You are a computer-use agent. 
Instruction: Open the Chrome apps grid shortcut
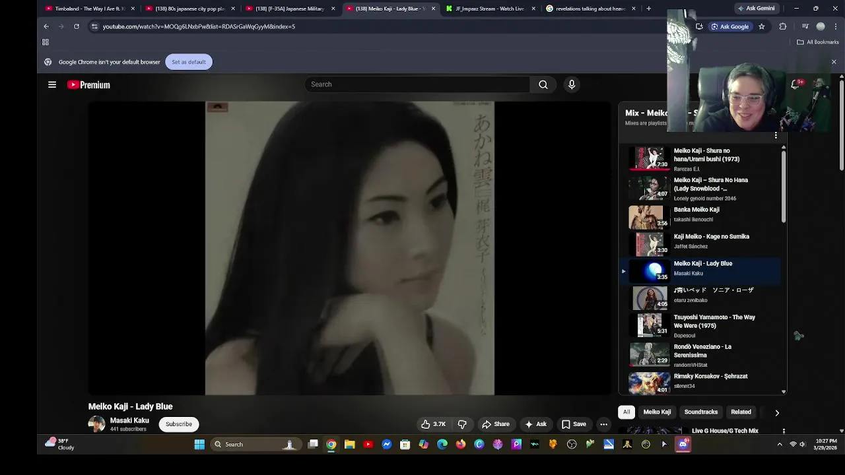[x=46, y=42]
